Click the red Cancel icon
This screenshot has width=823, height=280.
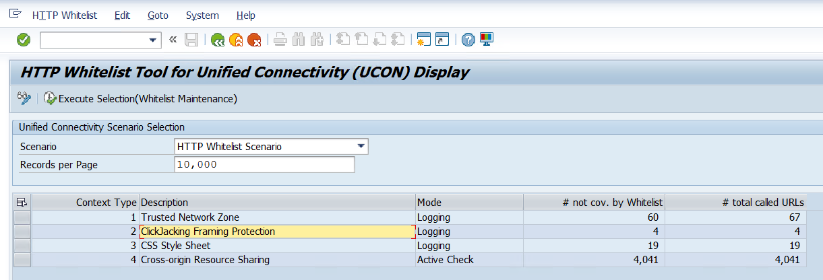click(254, 40)
